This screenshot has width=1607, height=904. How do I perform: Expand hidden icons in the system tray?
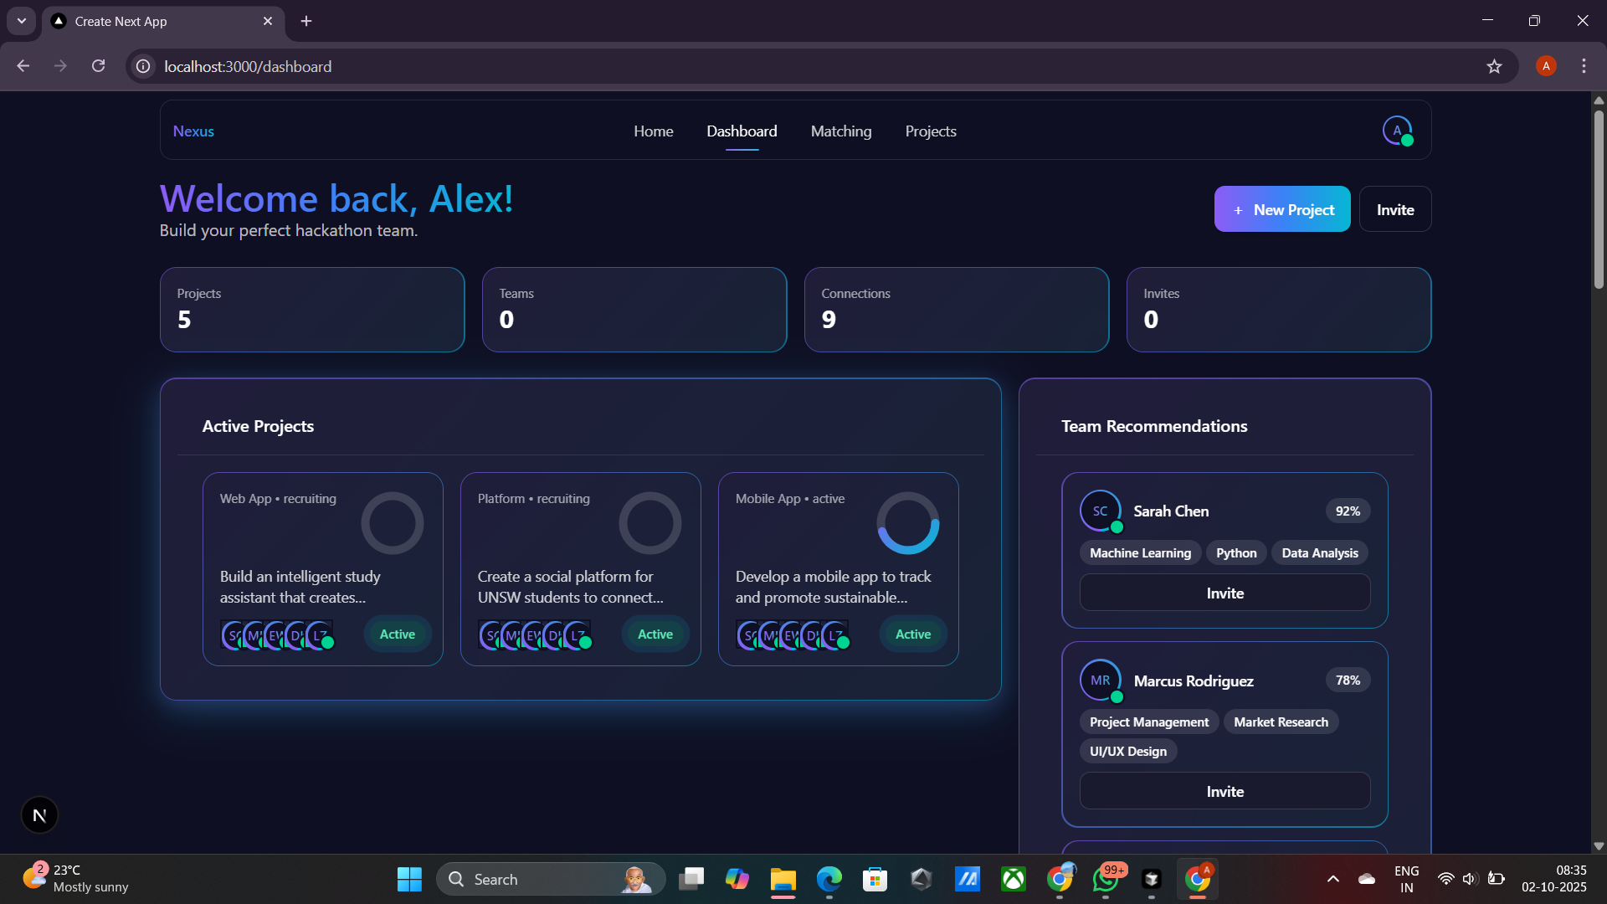tap(1332, 879)
